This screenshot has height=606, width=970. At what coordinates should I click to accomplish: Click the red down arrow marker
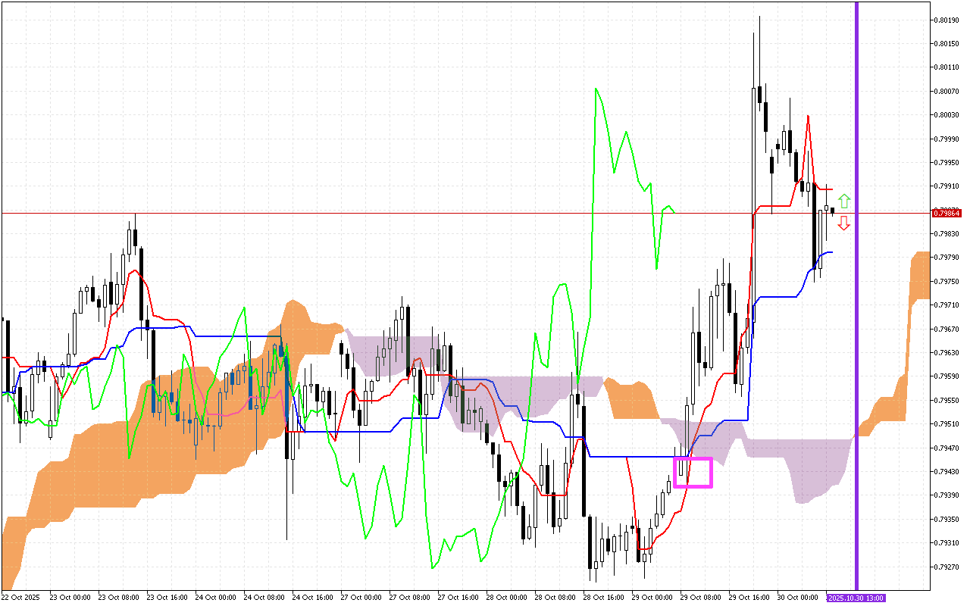tap(844, 223)
